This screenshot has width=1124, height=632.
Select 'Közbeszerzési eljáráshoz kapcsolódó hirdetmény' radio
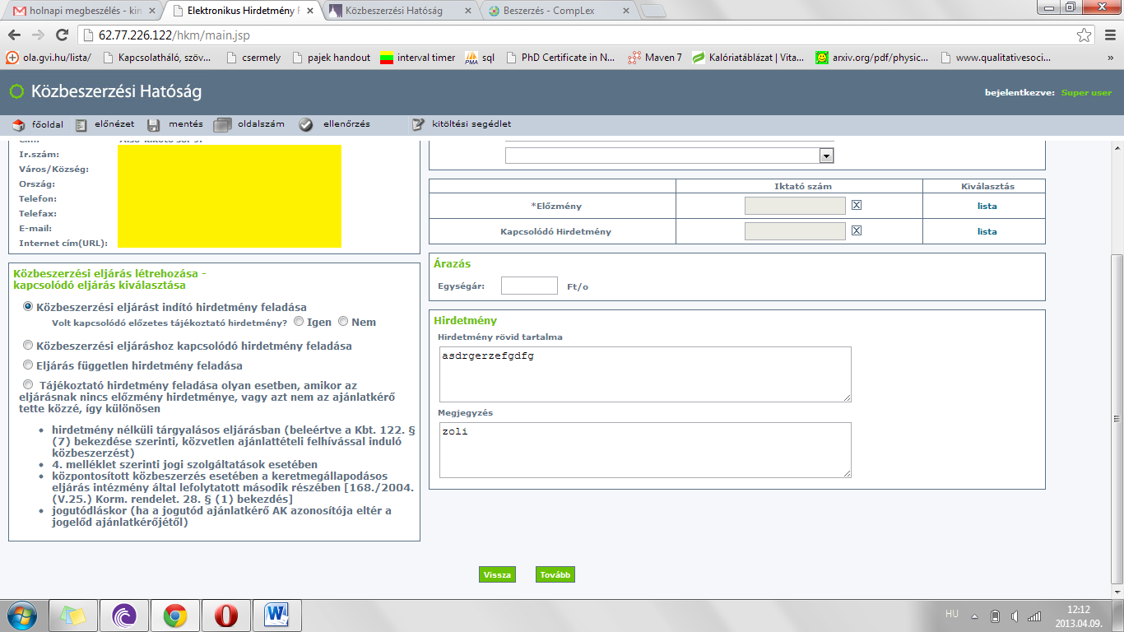(x=28, y=345)
